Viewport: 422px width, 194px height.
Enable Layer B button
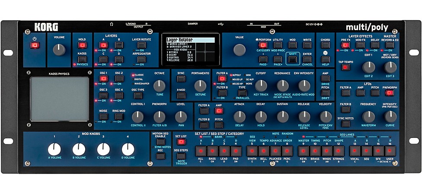pos(119,45)
